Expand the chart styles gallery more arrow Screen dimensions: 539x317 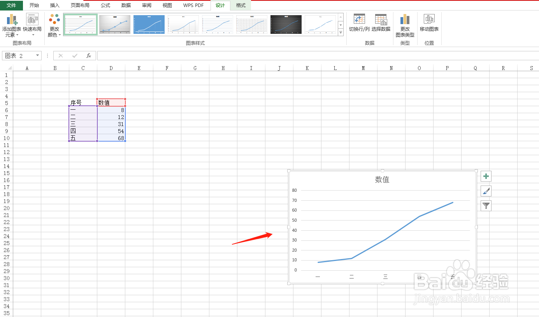pos(341,33)
